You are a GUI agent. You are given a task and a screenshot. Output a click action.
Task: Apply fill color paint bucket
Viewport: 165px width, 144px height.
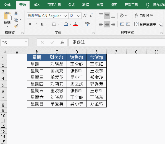(66, 24)
